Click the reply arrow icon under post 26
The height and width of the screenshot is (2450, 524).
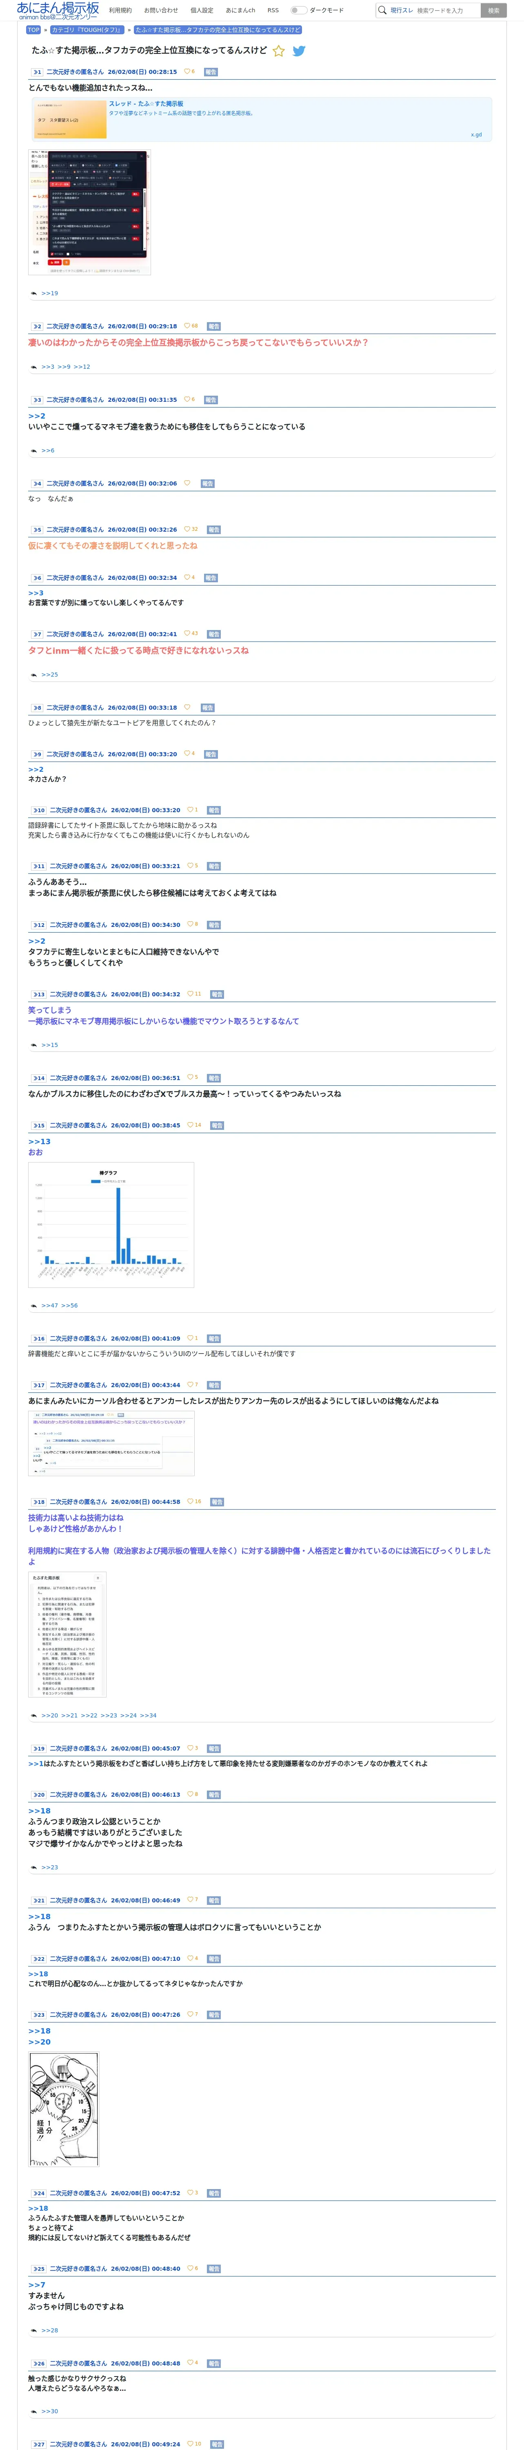click(x=34, y=2411)
